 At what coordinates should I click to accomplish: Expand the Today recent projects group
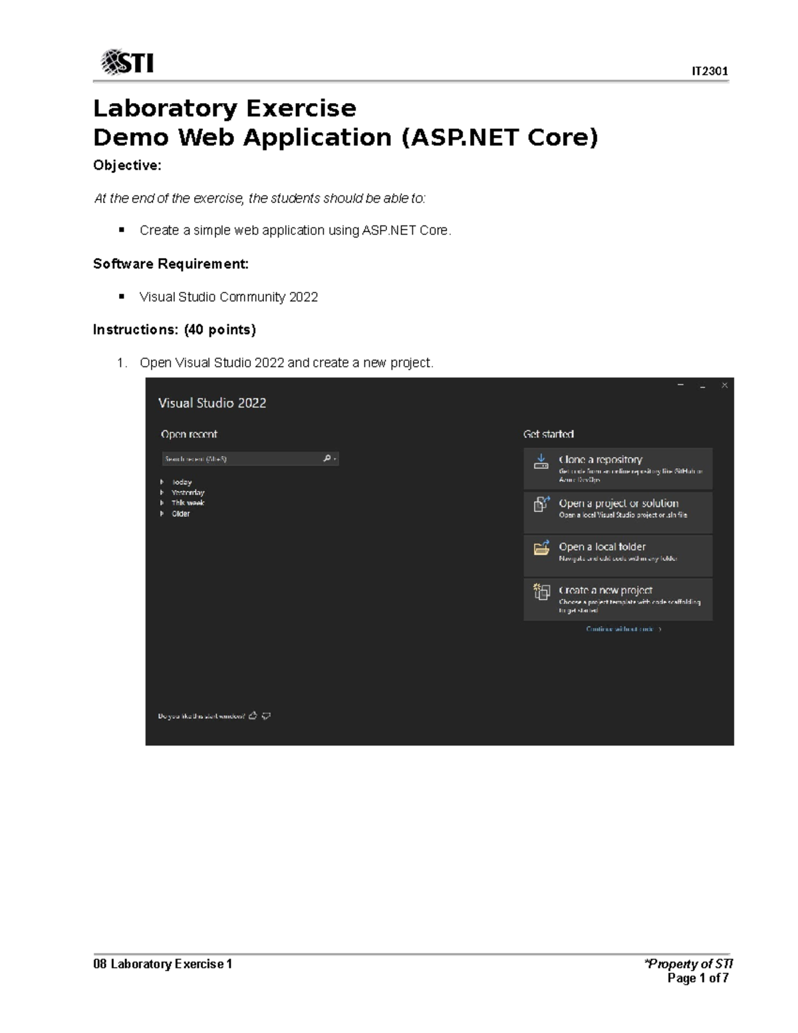point(162,482)
